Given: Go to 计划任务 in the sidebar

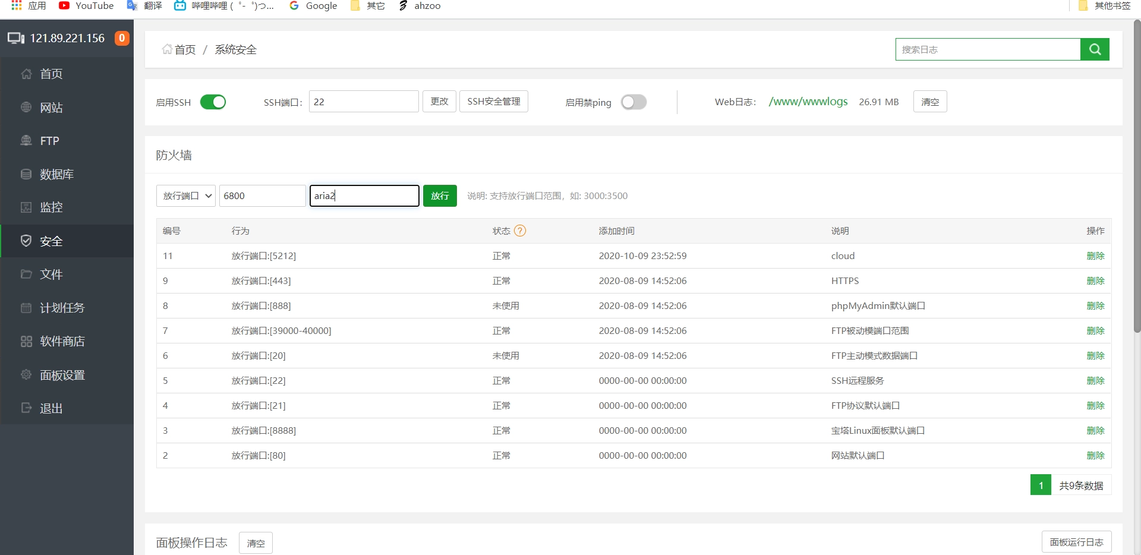Looking at the screenshot, I should [62, 308].
